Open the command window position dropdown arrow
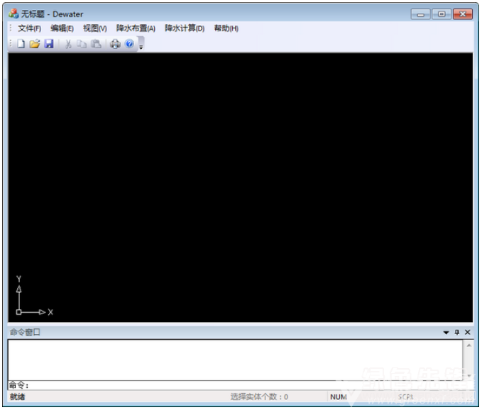Screen dimensions: 482x410 coord(446,332)
